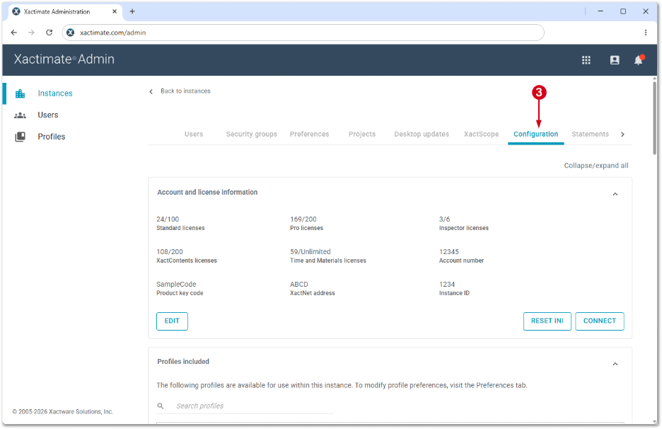Select Profiles in the left sidebar
Viewport: 662px width, 429px height.
click(x=52, y=137)
